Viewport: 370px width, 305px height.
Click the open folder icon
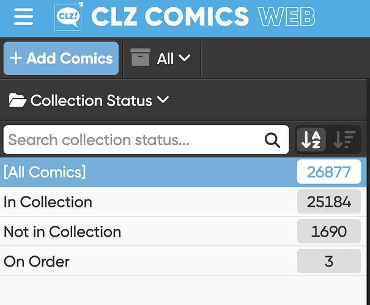tap(17, 101)
